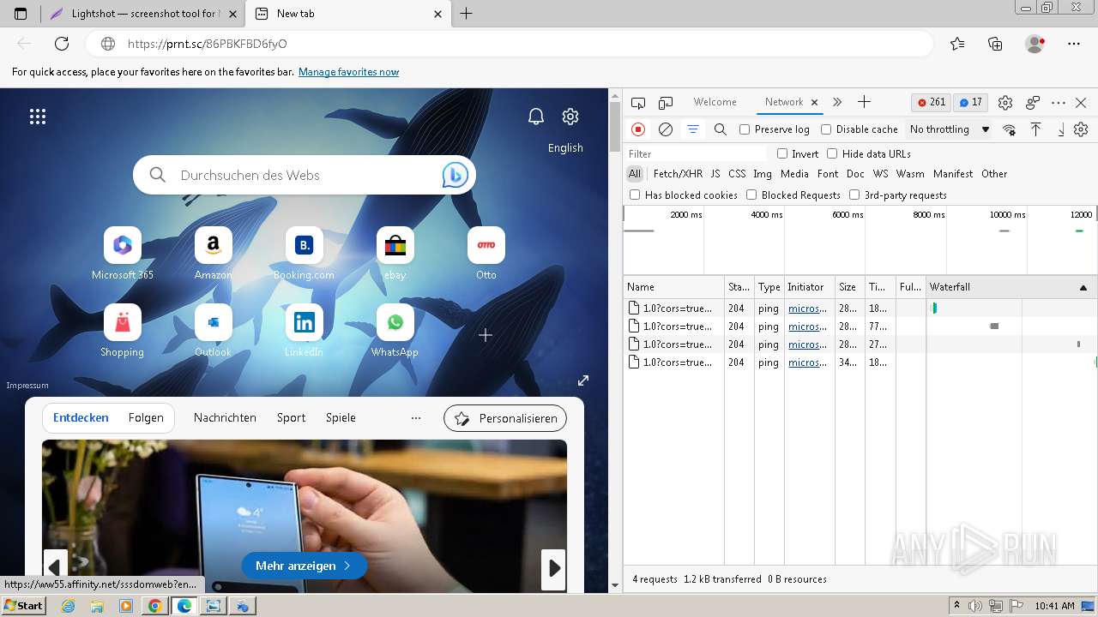Sort by Waterfall column arrow
1098x617 pixels.
tap(1083, 288)
